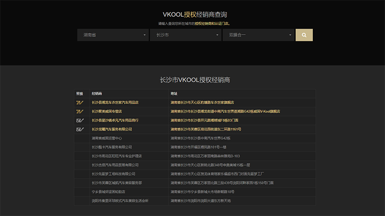
Task: Select dealer 长沙杰信汽车用品贸易有限公司
Action: pos(115,165)
